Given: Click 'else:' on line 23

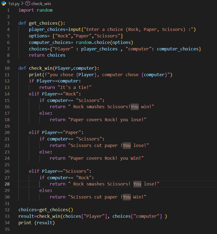Looking at the screenshot, I should coord(46,152).
